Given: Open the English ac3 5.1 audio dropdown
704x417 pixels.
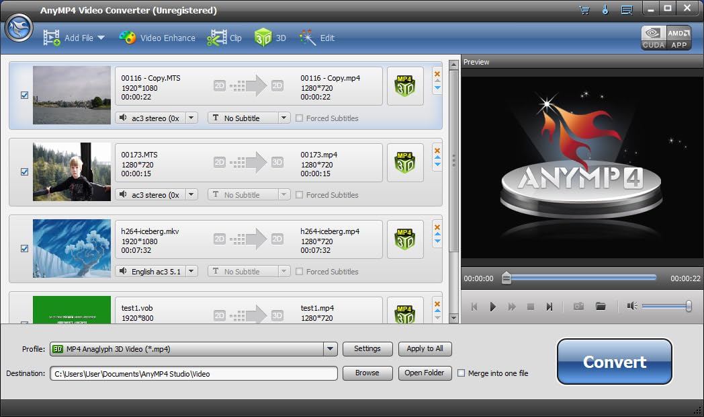Looking at the screenshot, I should tap(191, 272).
